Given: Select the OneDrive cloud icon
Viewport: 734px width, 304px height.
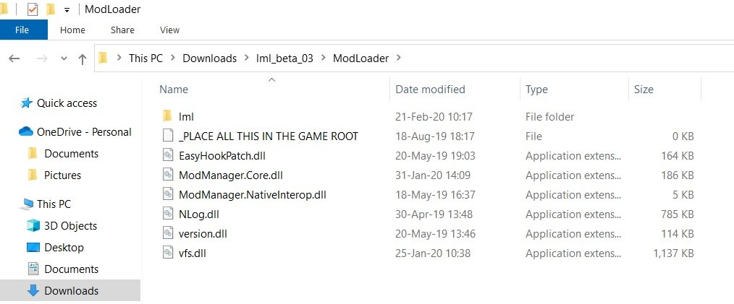Looking at the screenshot, I should pos(26,132).
